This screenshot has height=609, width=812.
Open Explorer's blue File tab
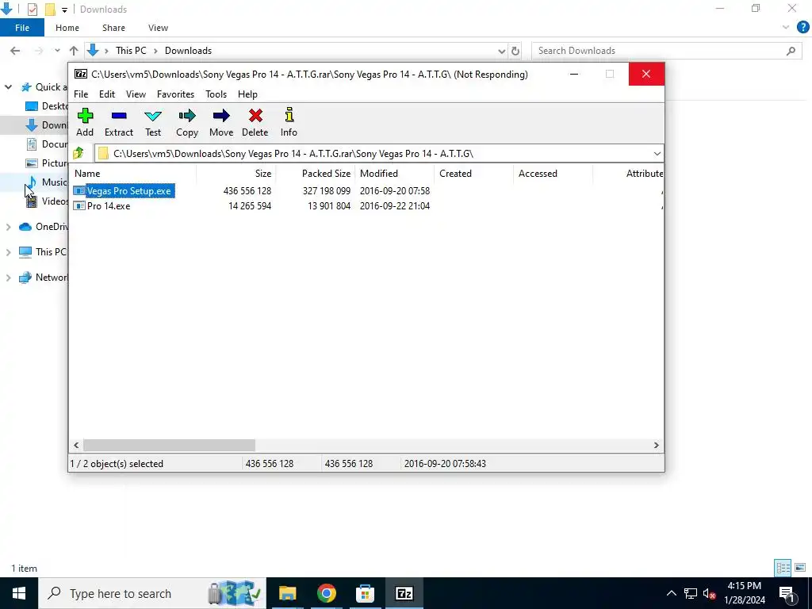coord(22,28)
